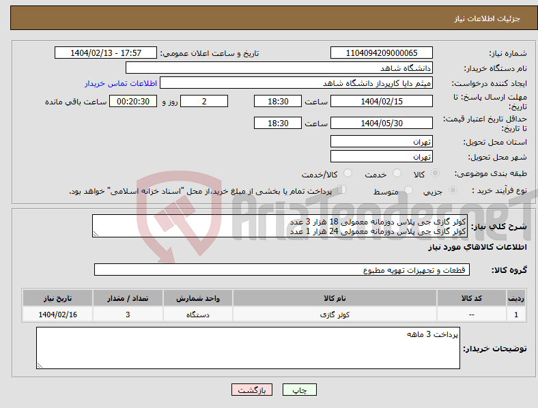Viewport: 538px width, 408px height.
Task: Select the جزیی purchase type radio
Action: [453, 190]
